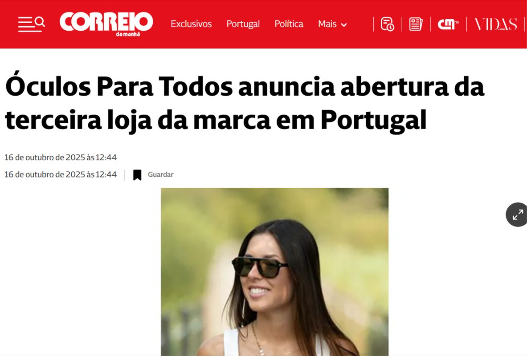Viewport: 527px width, 356px height.
Task: Open the Exclusivos section
Action: (x=191, y=24)
